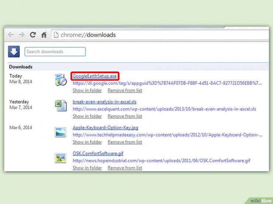This screenshot has width=273, height=204.
Task: Click the page icon in address bar
Action: coord(56,35)
